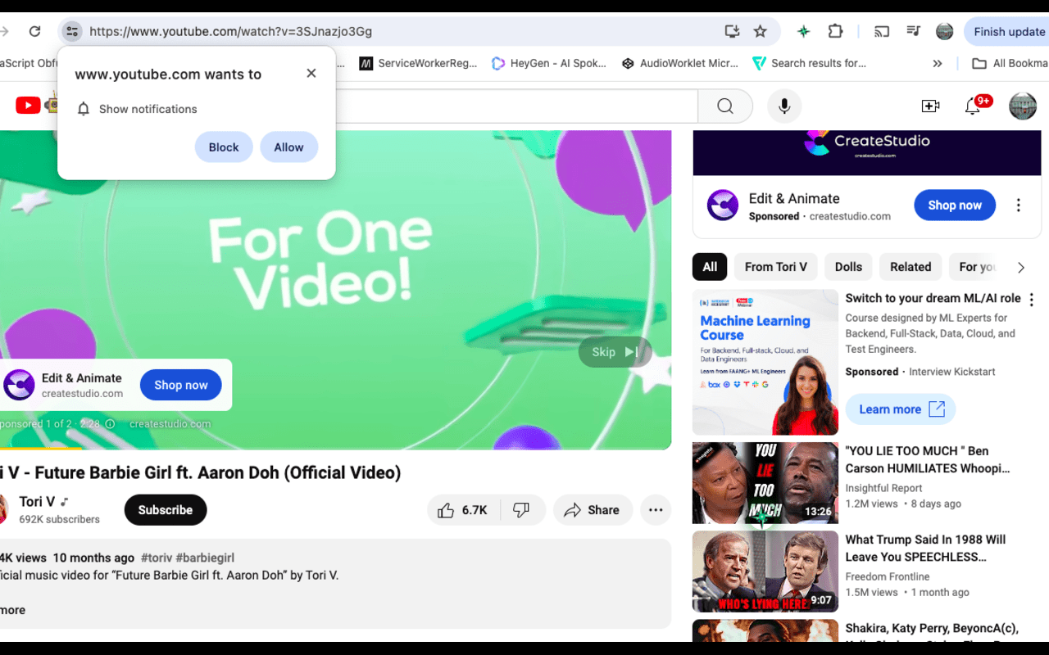Subscribe to Tori V channel
This screenshot has width=1049, height=655.
click(166, 510)
